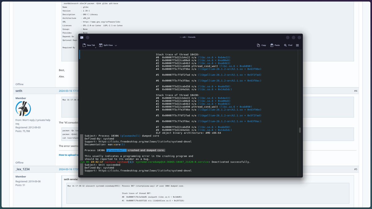
Task: Click "Architecture : x86_64" row in forum
Action: pos(76,18)
